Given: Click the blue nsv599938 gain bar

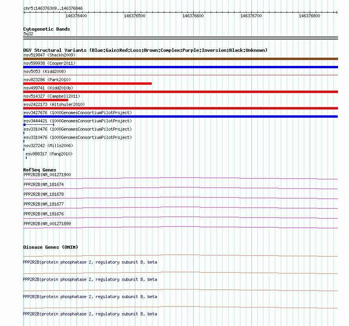Looking at the screenshot, I should click(180, 67).
